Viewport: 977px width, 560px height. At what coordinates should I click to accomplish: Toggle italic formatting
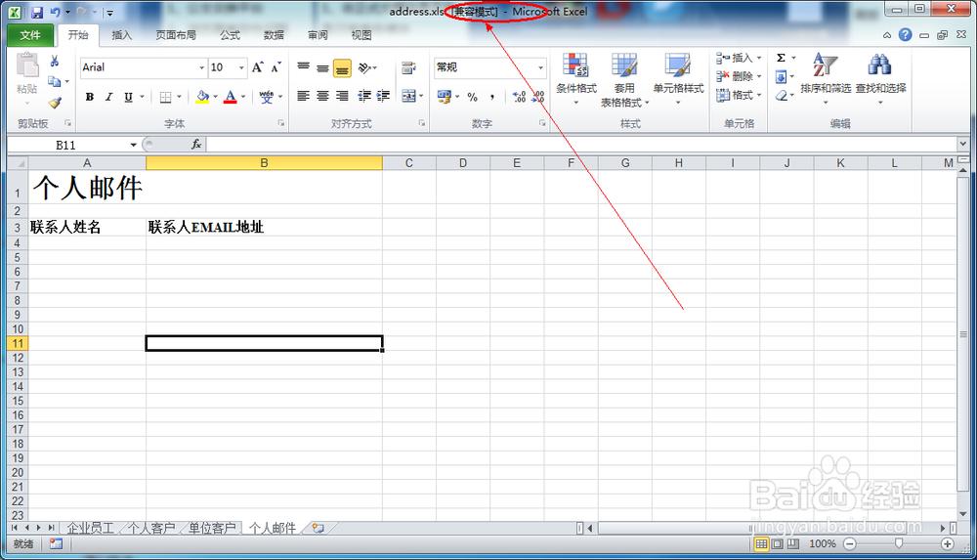(x=108, y=97)
